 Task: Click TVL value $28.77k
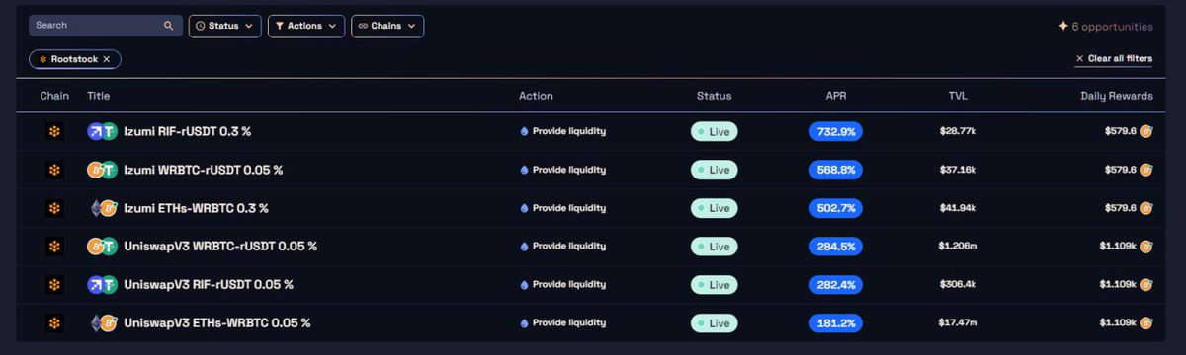click(958, 131)
